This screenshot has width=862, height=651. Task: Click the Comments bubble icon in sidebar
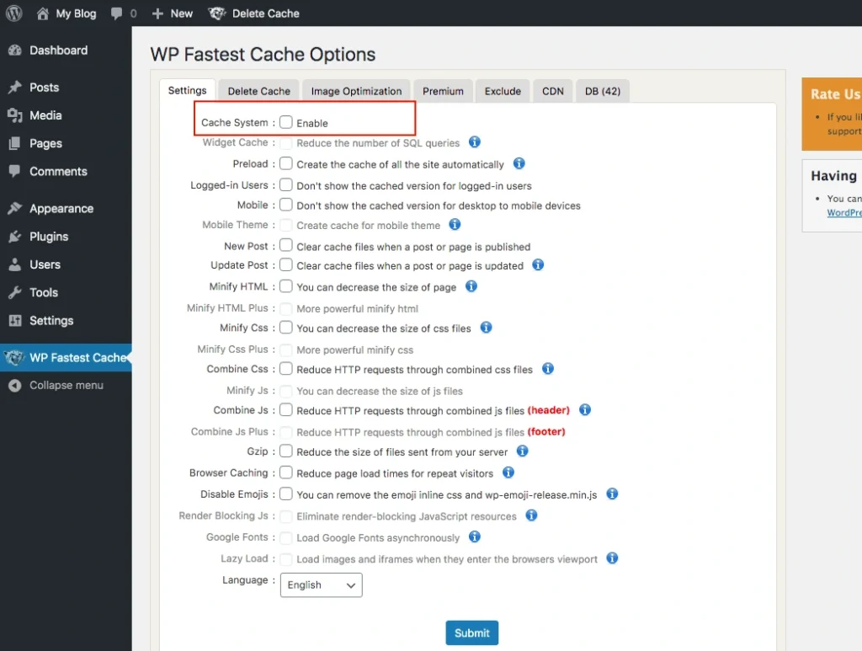pos(15,171)
